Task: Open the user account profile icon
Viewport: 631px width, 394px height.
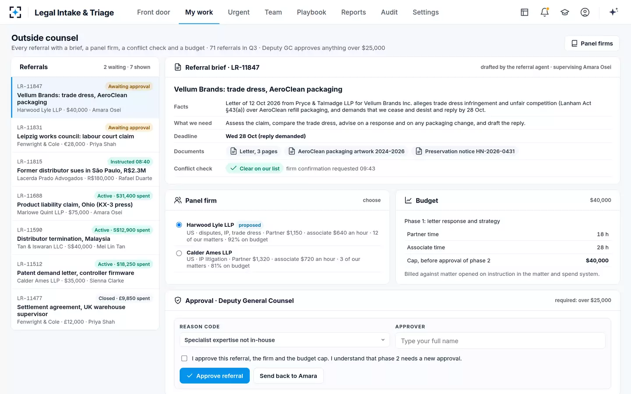Action: pos(585,12)
